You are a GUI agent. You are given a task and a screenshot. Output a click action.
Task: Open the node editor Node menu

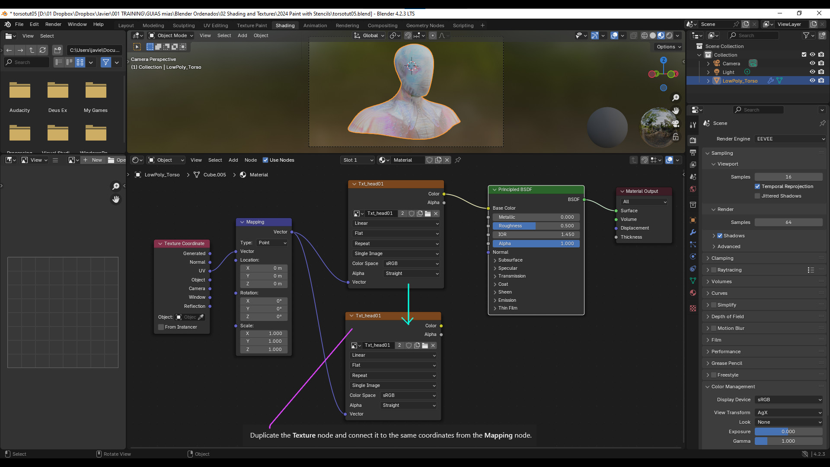pyautogui.click(x=250, y=160)
